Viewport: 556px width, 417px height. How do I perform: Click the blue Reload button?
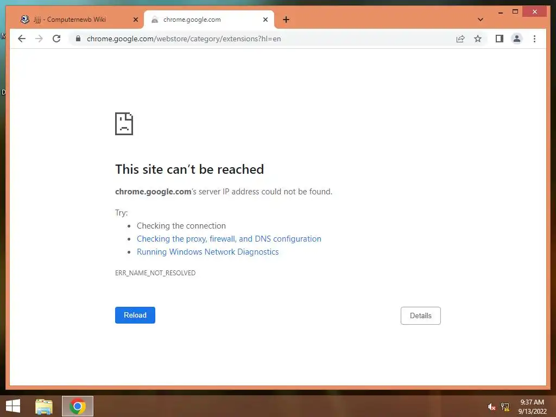click(x=135, y=315)
